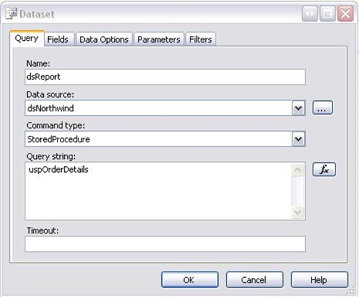Open the StoredProcedure combo box
Screen dimensions: 359x297
[165, 139]
